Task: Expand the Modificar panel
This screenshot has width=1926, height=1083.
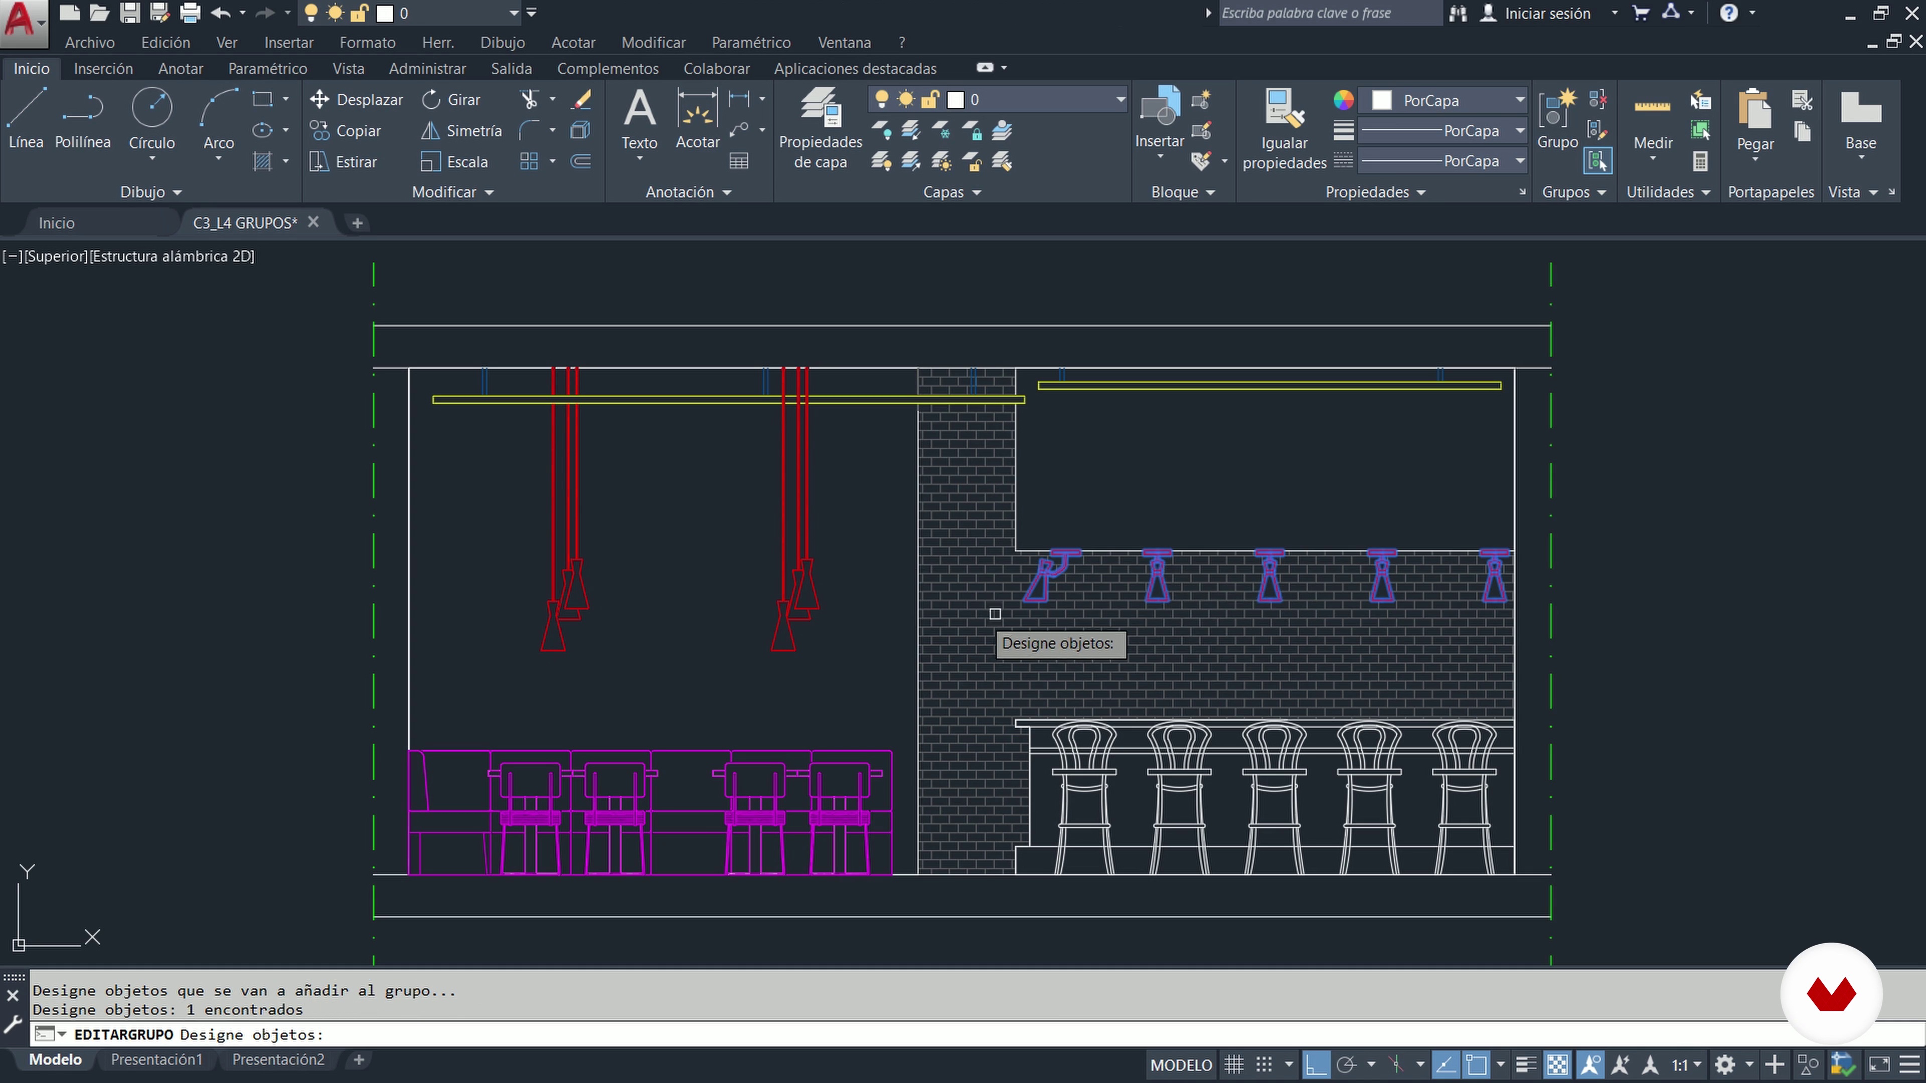Action: pyautogui.click(x=453, y=192)
